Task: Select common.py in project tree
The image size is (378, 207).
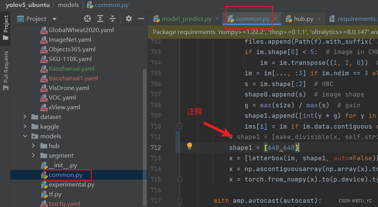Action: tap(65, 175)
